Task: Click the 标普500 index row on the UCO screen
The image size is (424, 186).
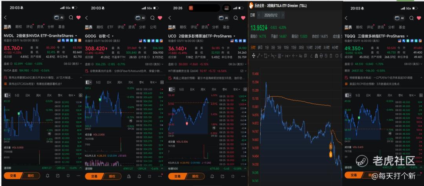Action: point(206,168)
